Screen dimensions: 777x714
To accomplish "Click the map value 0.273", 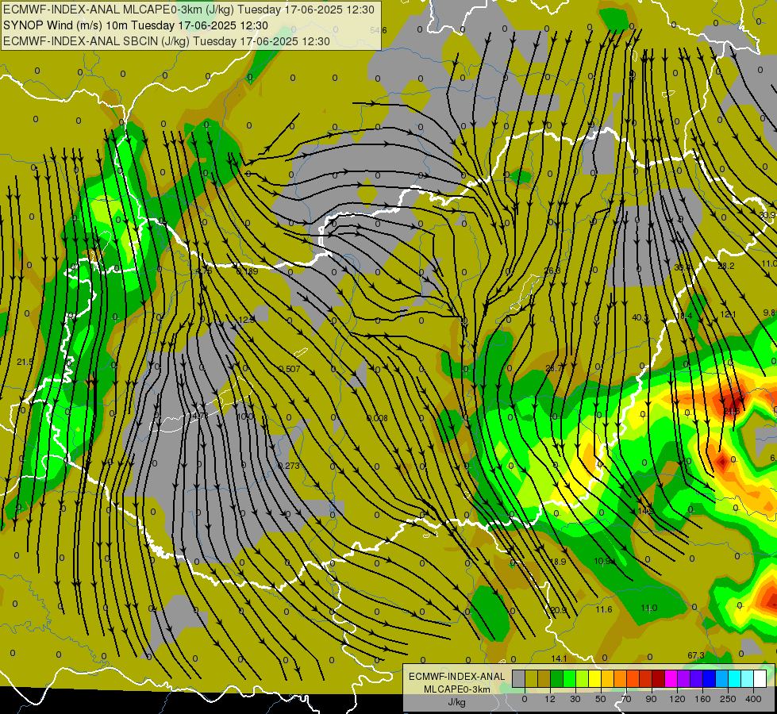I will point(289,466).
